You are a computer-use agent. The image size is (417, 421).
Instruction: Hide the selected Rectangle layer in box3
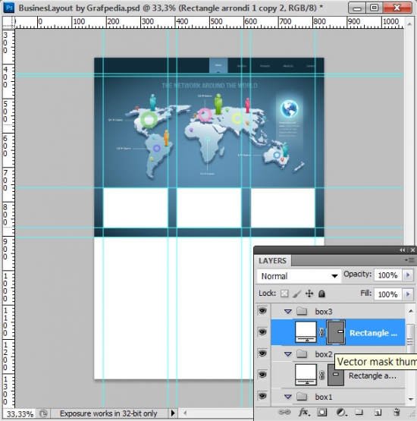tap(262, 331)
